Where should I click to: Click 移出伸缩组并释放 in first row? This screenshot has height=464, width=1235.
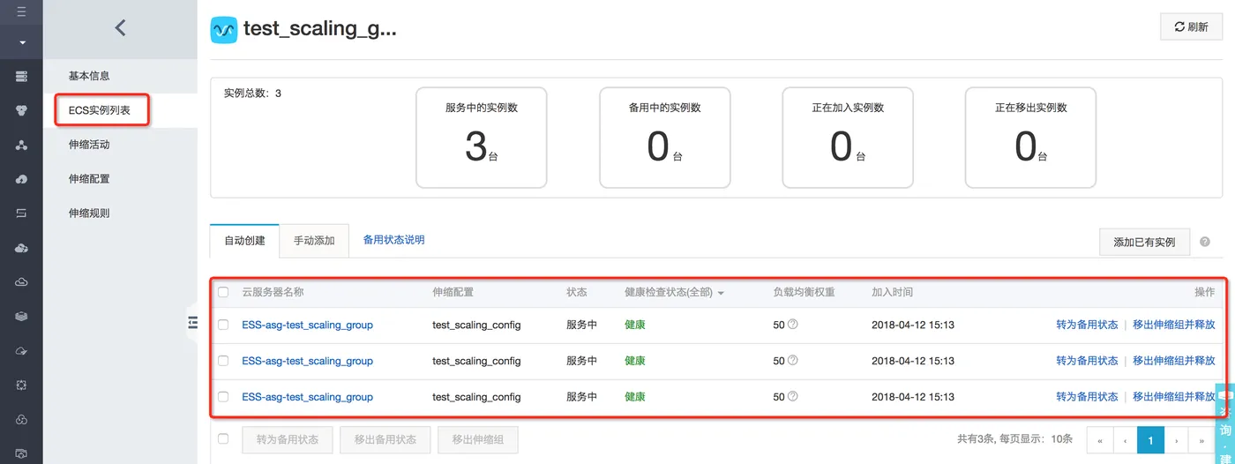[x=1174, y=325]
